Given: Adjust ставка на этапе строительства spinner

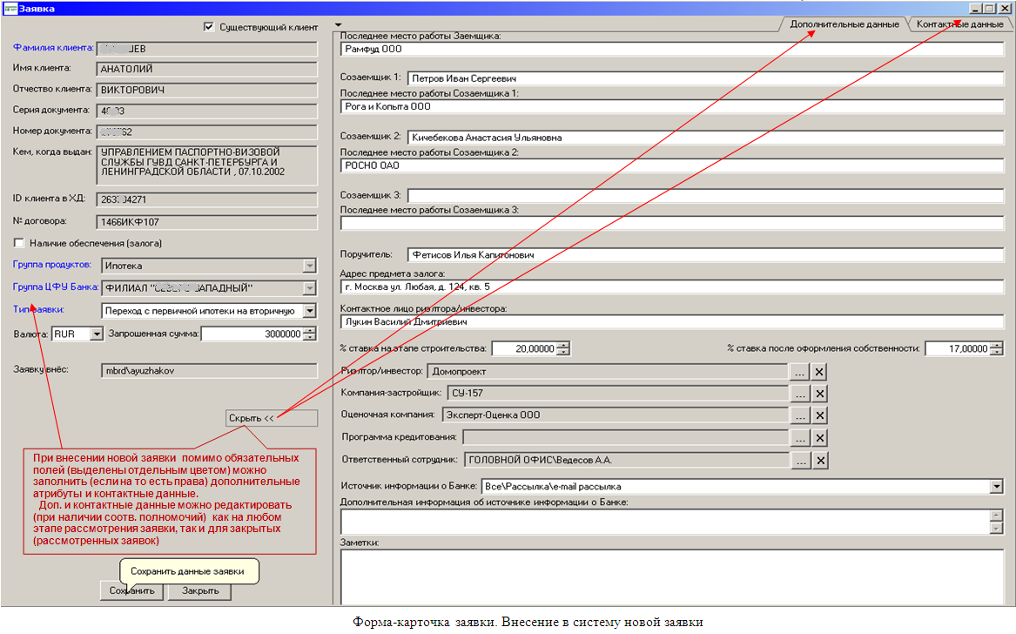Looking at the screenshot, I should point(564,348).
